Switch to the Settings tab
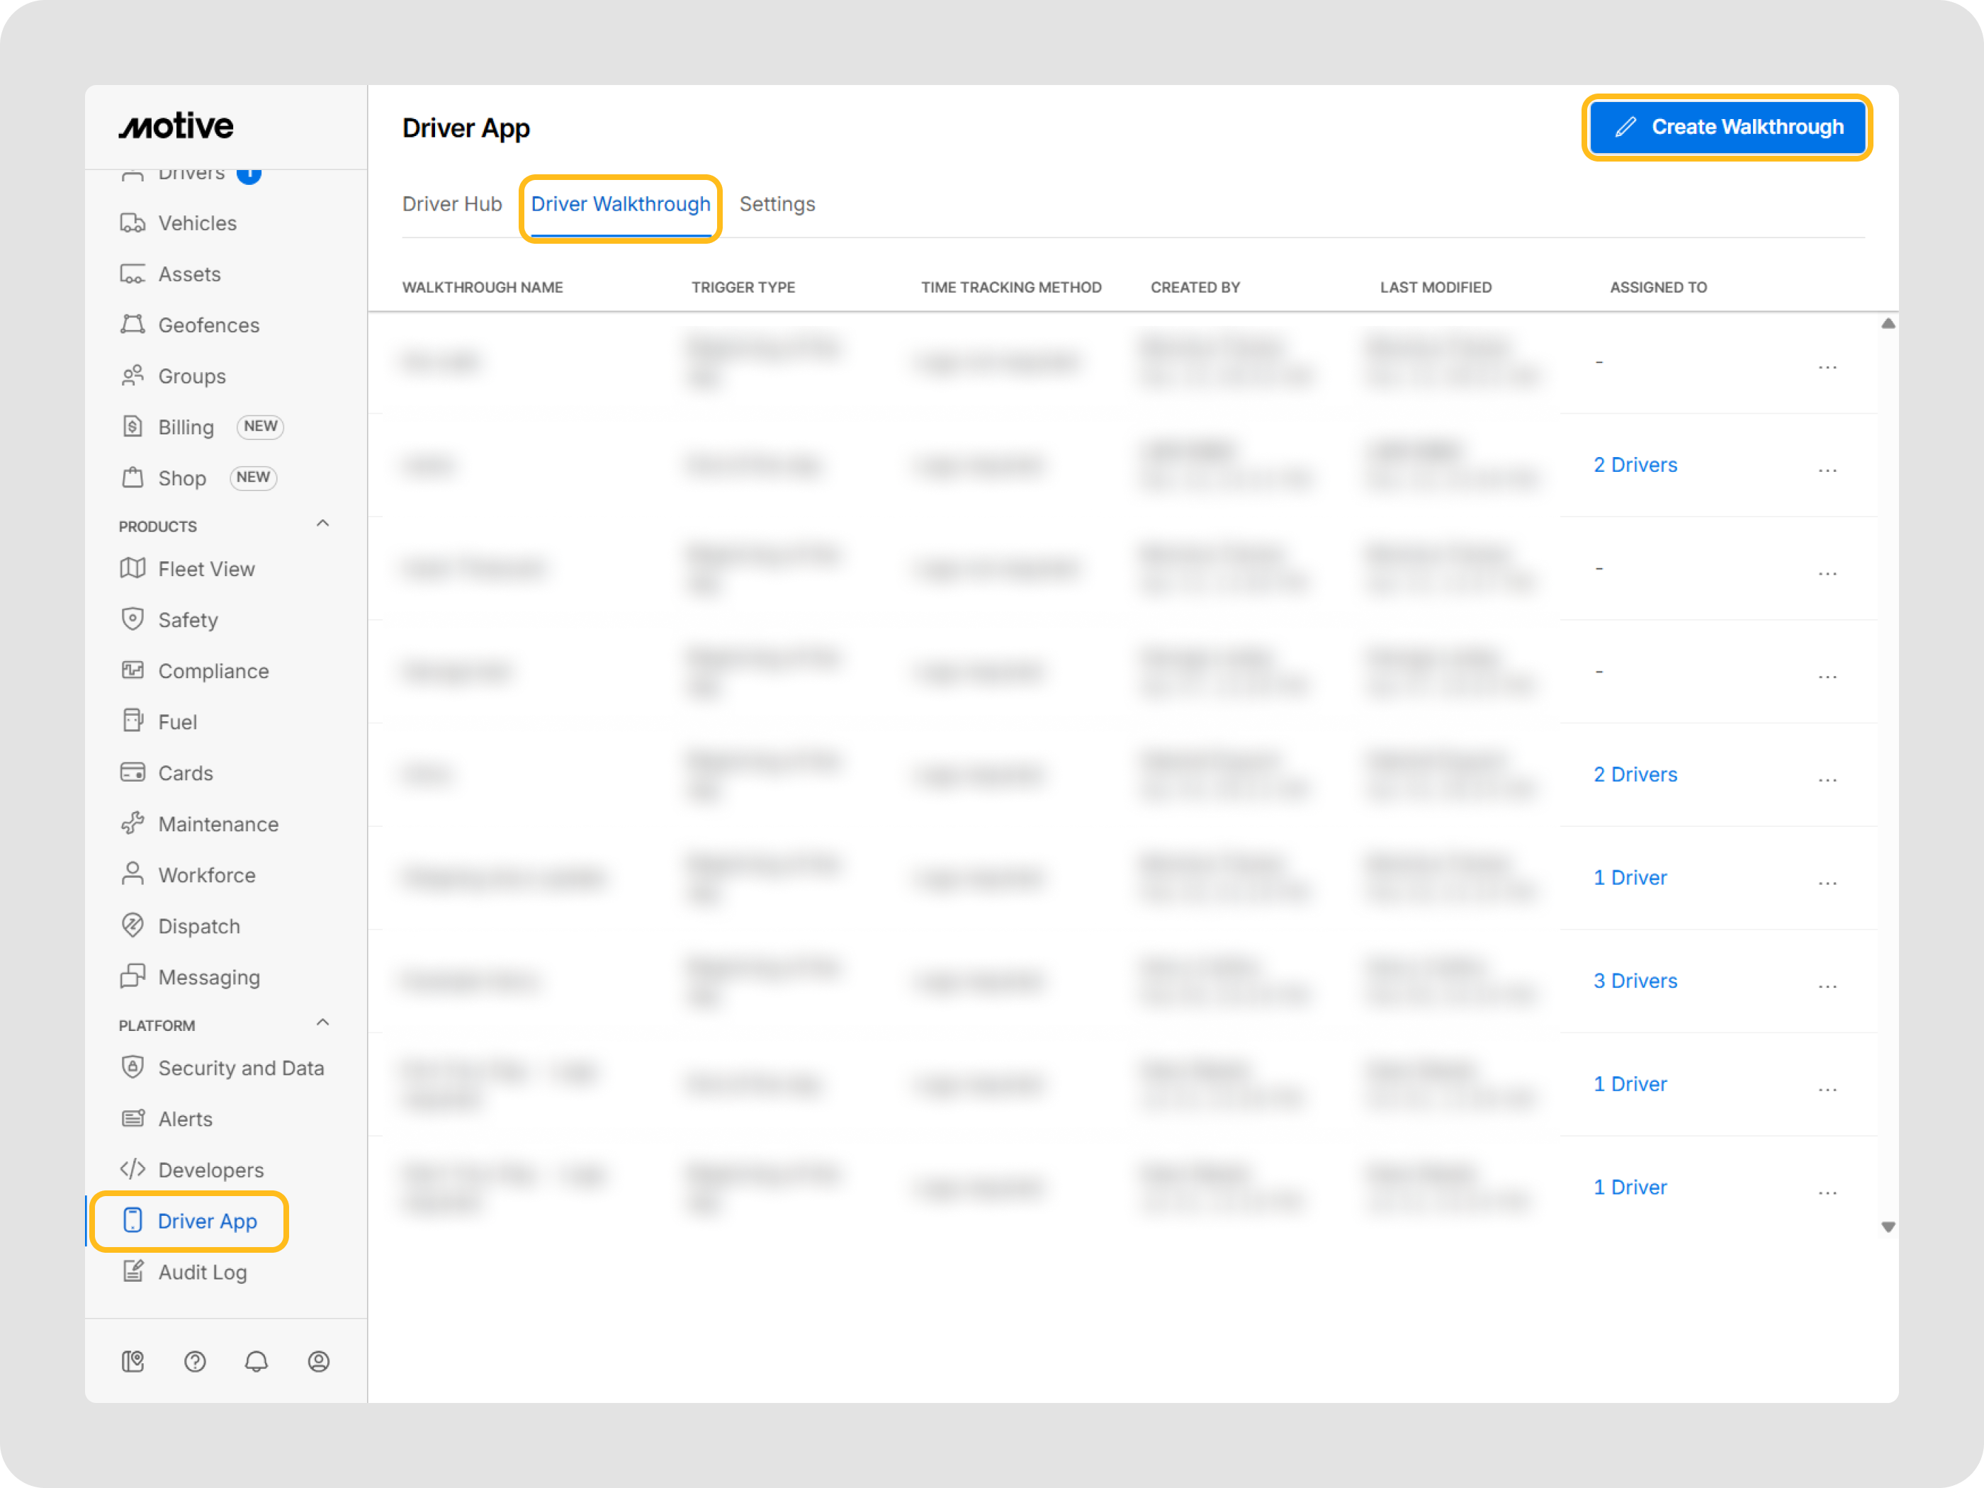Viewport: 1984px width, 1488px height. pyautogui.click(x=777, y=205)
